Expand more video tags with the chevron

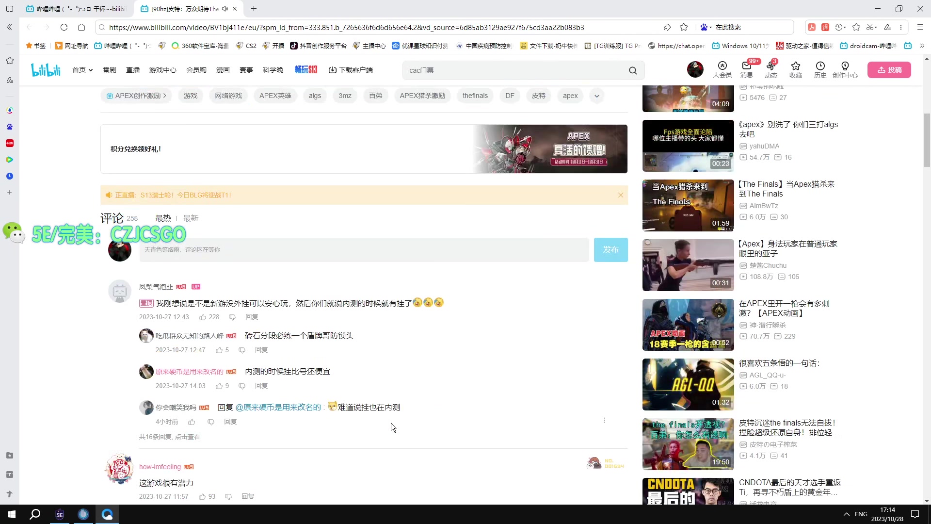[596, 96]
